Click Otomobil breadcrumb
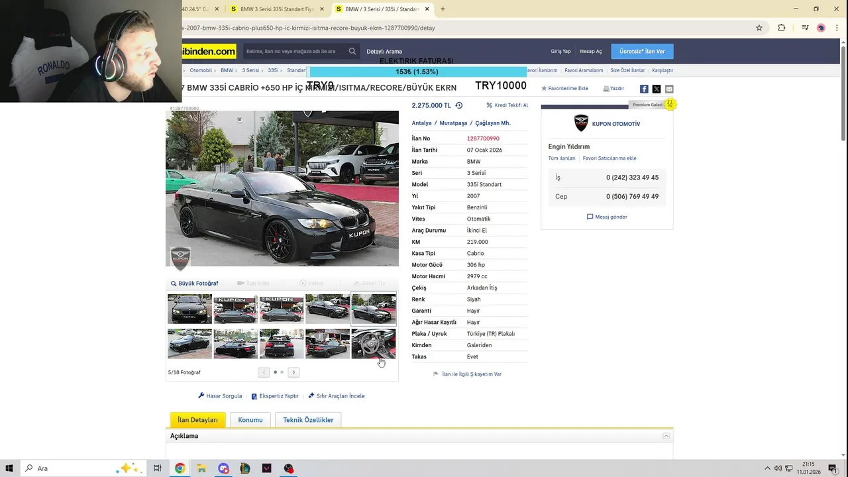This screenshot has width=848, height=477. tap(201, 70)
